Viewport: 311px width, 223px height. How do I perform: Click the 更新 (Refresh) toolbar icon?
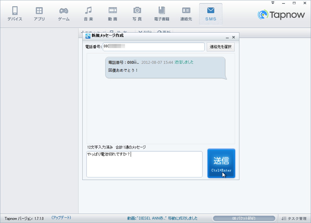(159, 31)
